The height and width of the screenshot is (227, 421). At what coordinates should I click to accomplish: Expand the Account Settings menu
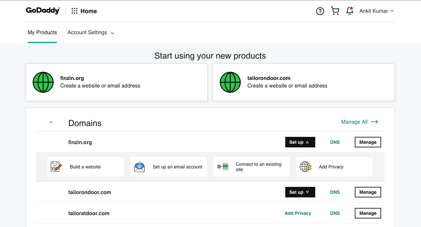click(x=91, y=33)
